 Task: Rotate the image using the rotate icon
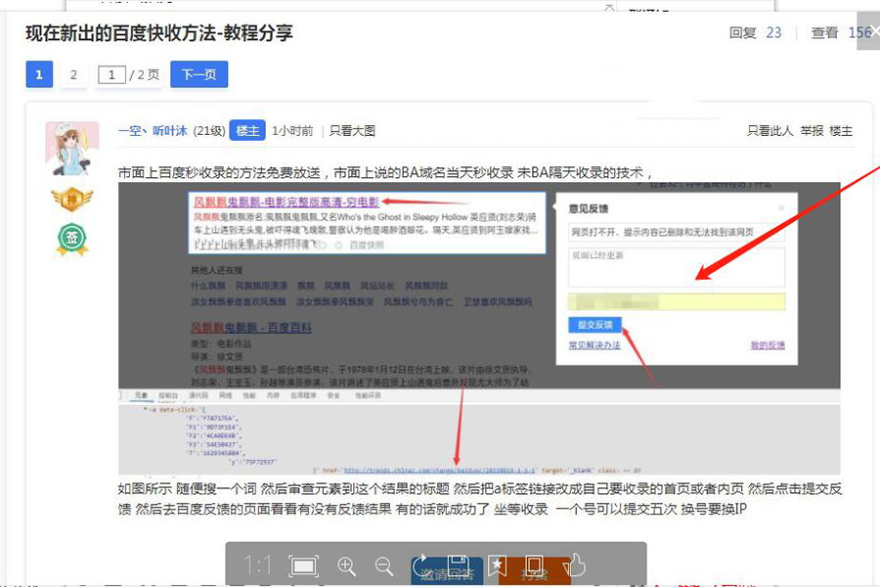(421, 565)
